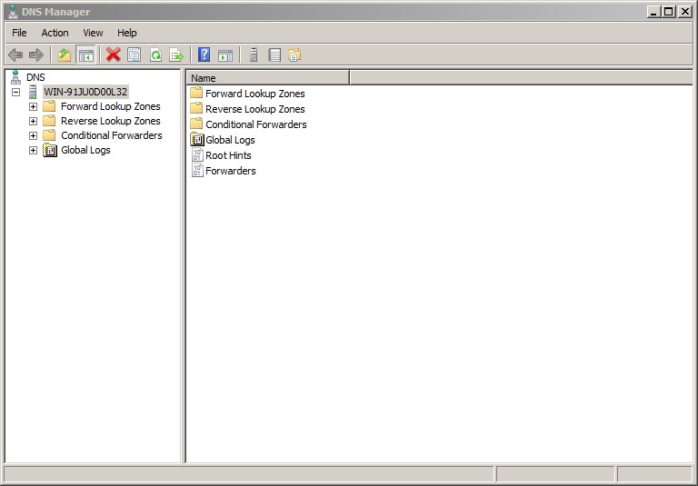The width and height of the screenshot is (698, 486).
Task: Click the Back arrow toolbar button
Action: [x=15, y=55]
